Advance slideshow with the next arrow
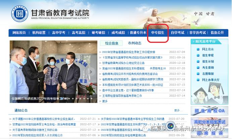Image resolution: width=232 pixels, height=139 pixels. coord(91,72)
